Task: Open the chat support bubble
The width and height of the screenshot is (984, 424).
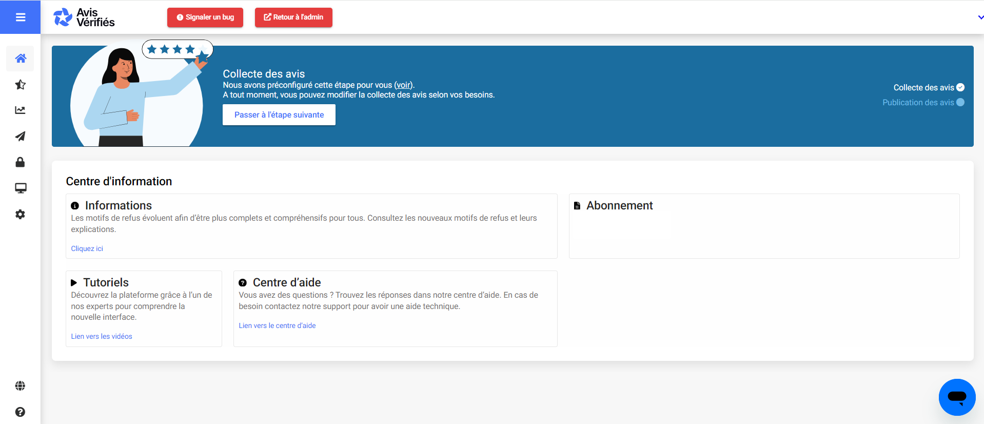Action: click(957, 397)
